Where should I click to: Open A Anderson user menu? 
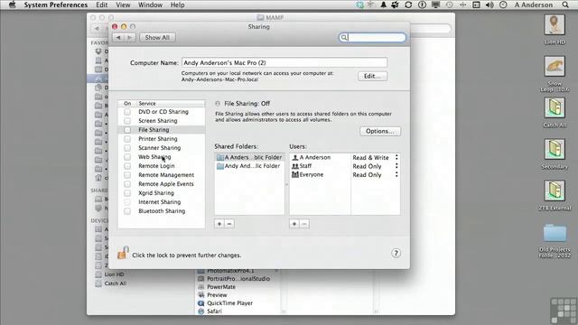pos(534,5)
